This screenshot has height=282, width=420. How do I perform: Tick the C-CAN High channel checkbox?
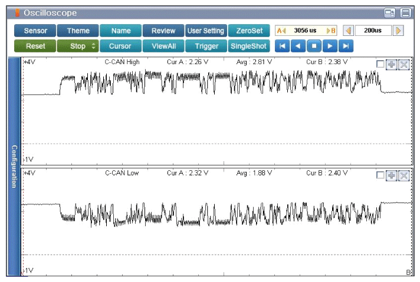pyautogui.click(x=380, y=65)
